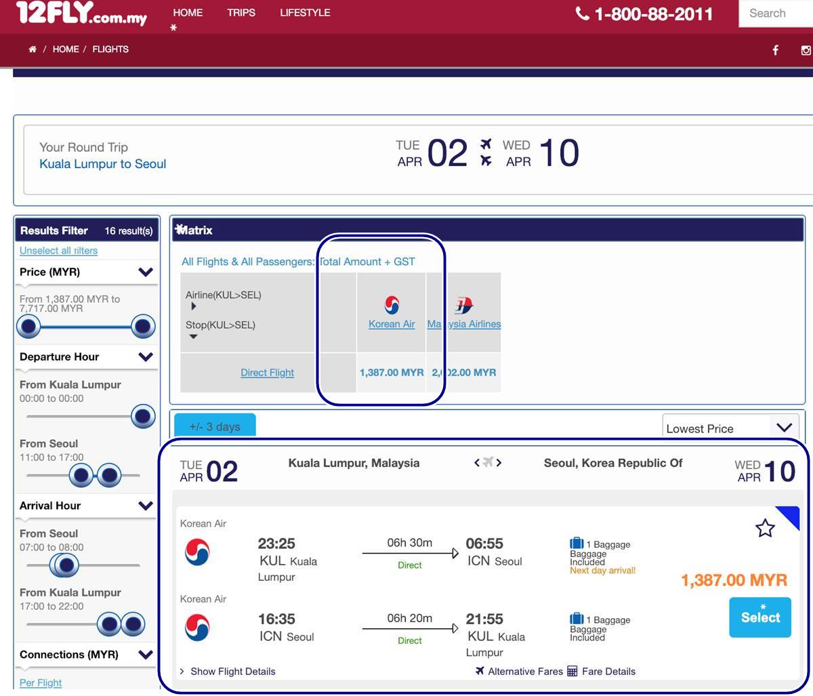The image size is (813, 696).
Task: Go to HOME in the breadcrumb
Action: coord(66,49)
